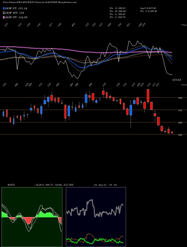This screenshot has width=187, height=247.
Task: Click the 'Pre O: 103.25' value
Action: [117, 8]
